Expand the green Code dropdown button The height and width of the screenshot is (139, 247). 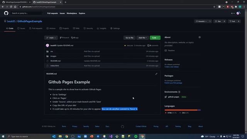(x=155, y=38)
